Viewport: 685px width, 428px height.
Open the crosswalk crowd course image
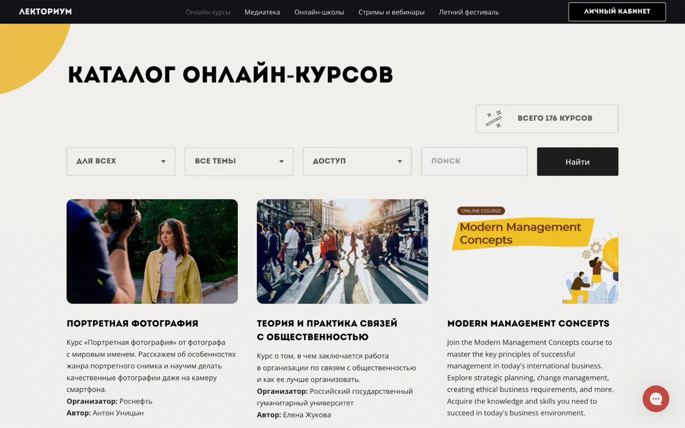(342, 251)
